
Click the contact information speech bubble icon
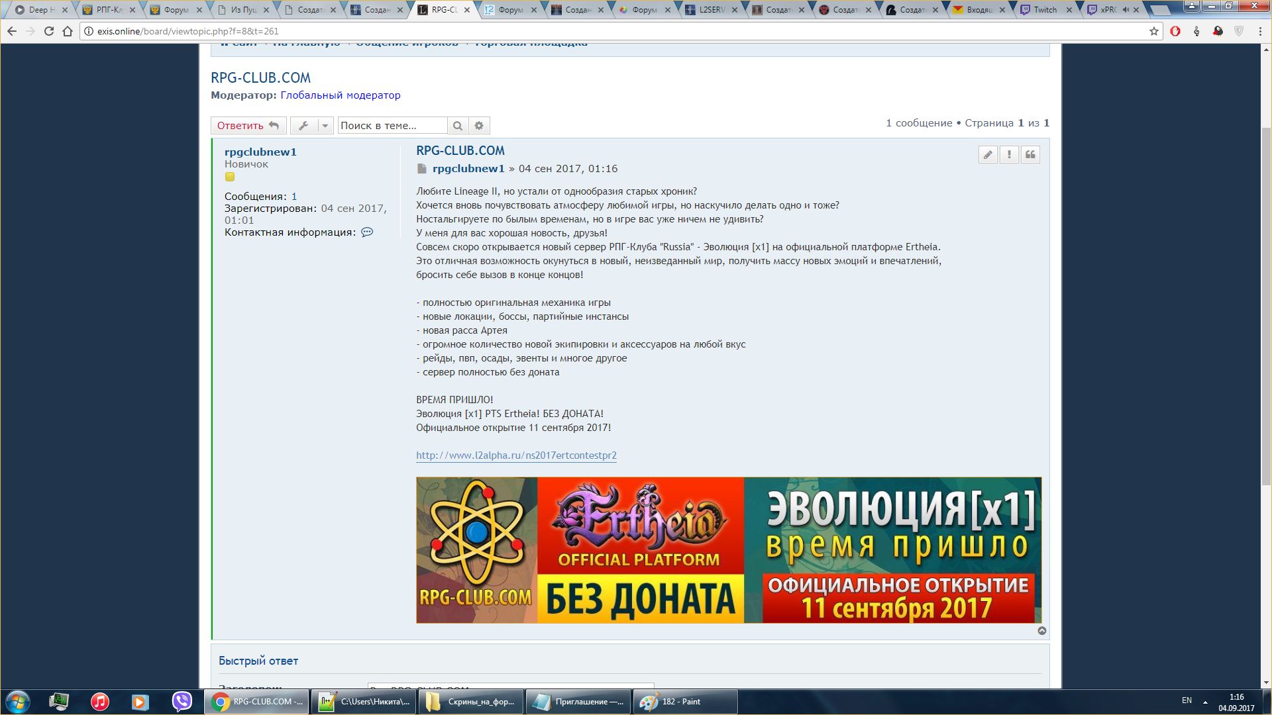point(367,232)
